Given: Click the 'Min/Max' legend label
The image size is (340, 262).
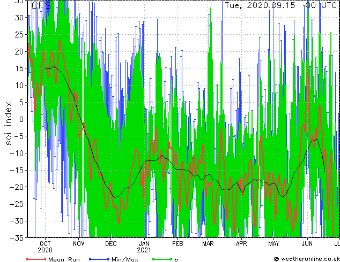Looking at the screenshot, I should point(124,259).
